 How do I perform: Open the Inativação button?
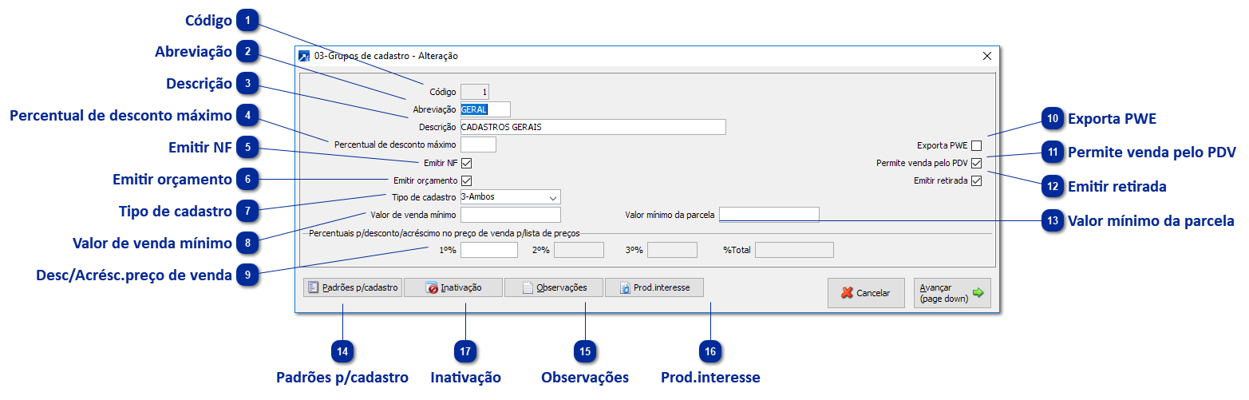coord(453,287)
